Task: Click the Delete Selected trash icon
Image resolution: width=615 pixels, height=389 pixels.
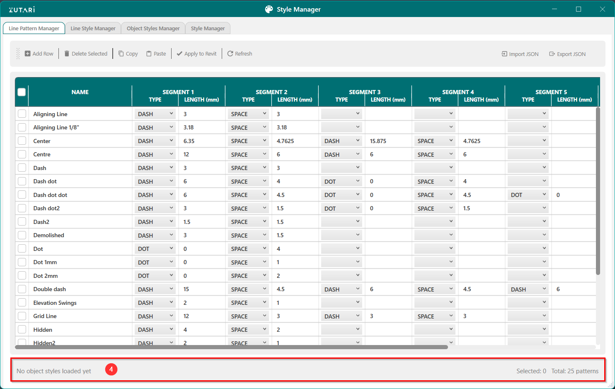Action: click(x=67, y=54)
